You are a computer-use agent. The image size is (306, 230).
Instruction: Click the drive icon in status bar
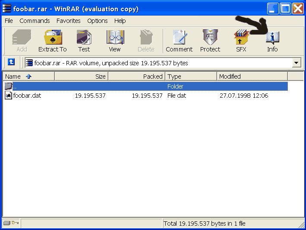pos(7,223)
